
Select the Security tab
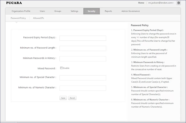click(91, 11)
